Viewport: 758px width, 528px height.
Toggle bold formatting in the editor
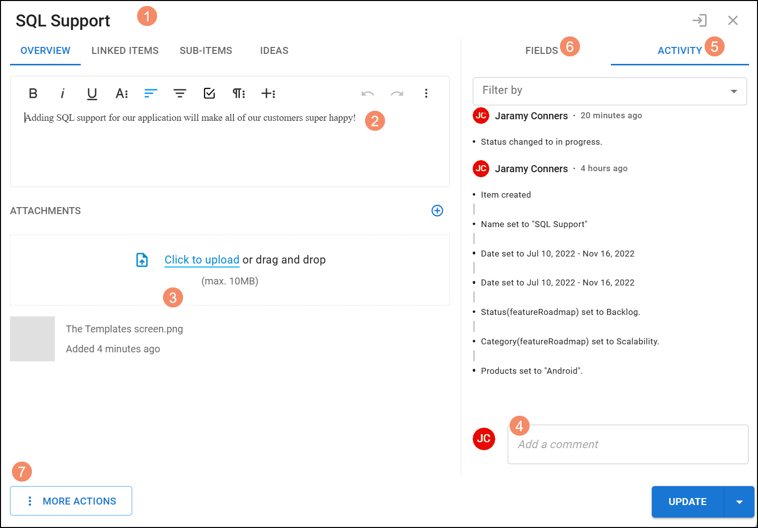coord(33,93)
